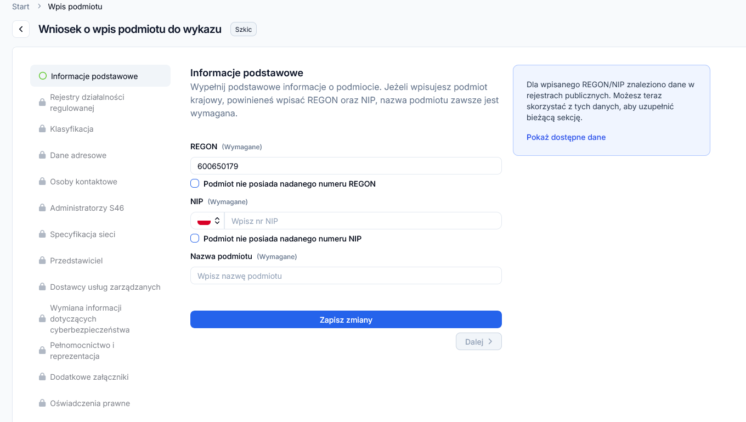Viewport: 746px width, 422px height.
Task: Open Dostawcy usług zarządzanych section
Action: (x=105, y=287)
